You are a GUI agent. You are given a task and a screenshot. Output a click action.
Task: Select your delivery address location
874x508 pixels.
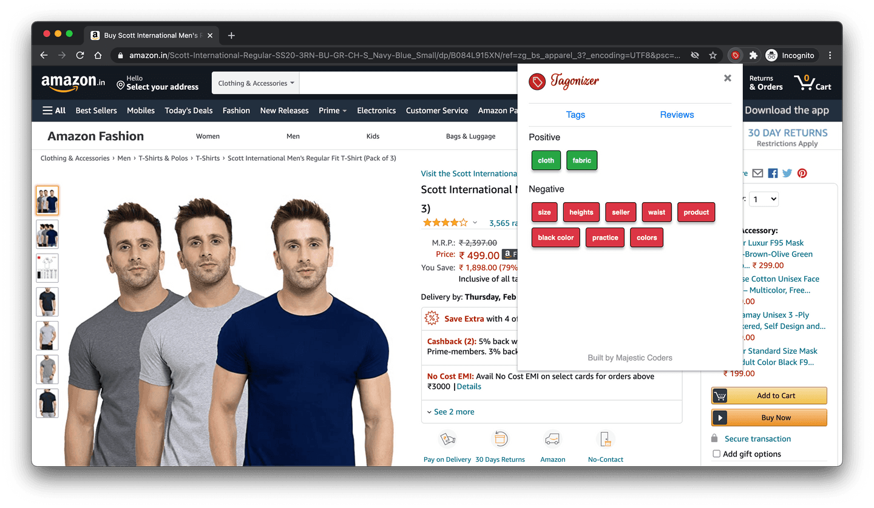(x=158, y=83)
